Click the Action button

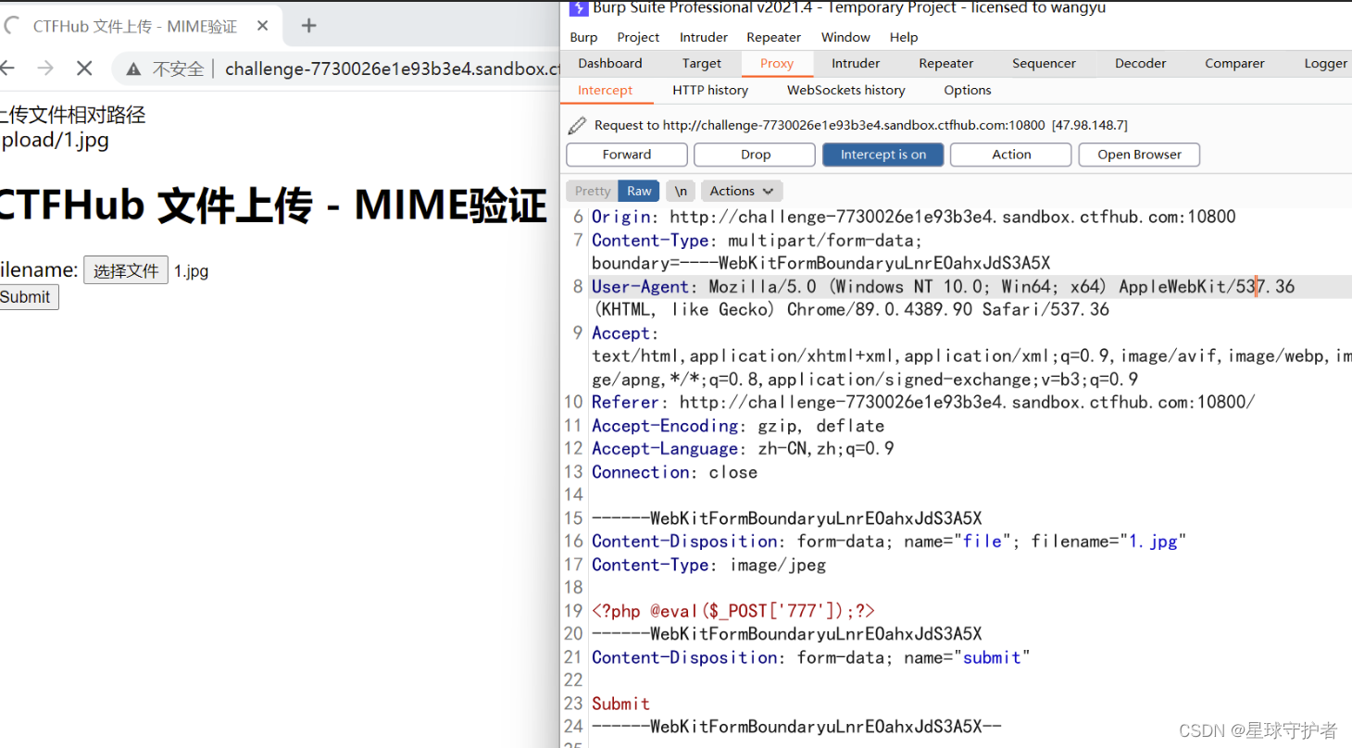point(1011,155)
